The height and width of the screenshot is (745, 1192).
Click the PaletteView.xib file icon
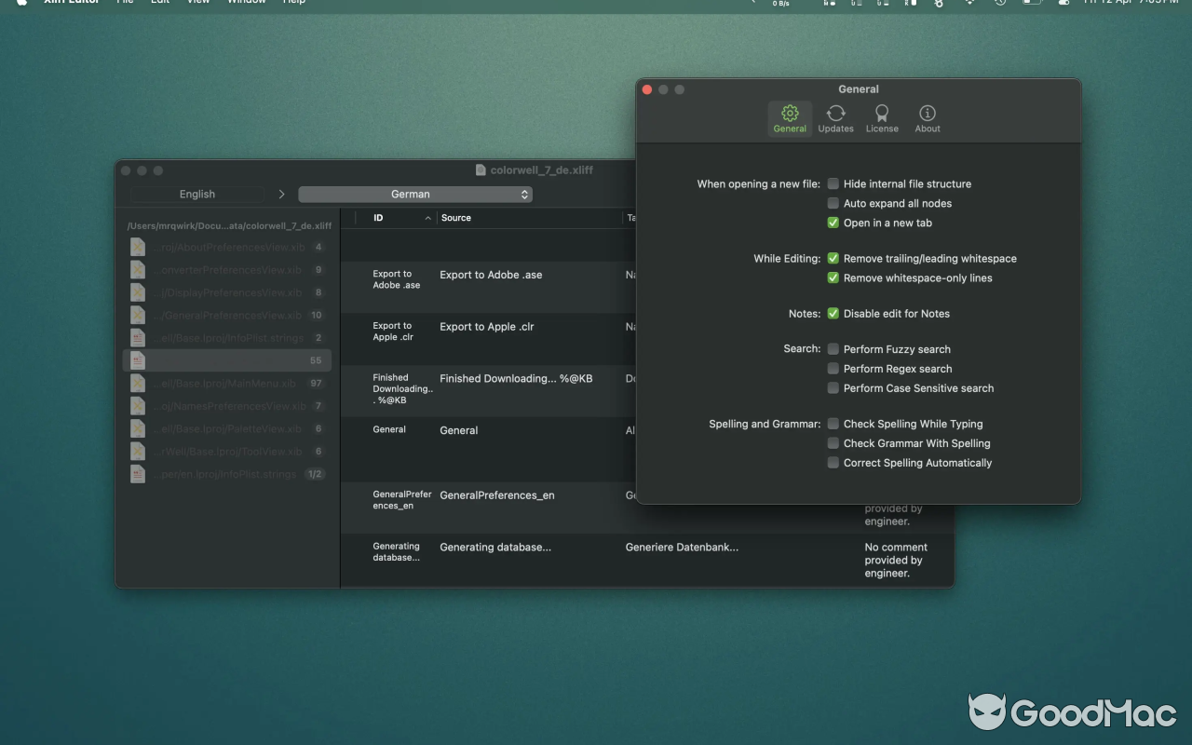coord(137,428)
